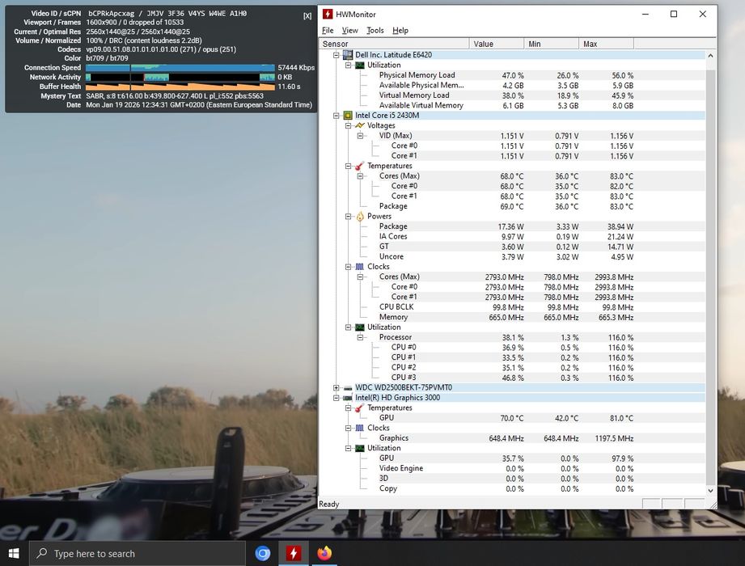The image size is (745, 566).
Task: Click the Sensor column header
Action: pyautogui.click(x=394, y=44)
